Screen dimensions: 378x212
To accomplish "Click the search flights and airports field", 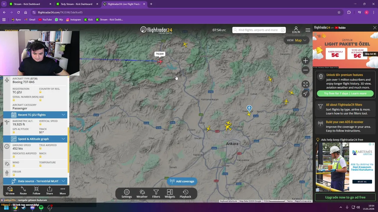I will tap(259, 30).
